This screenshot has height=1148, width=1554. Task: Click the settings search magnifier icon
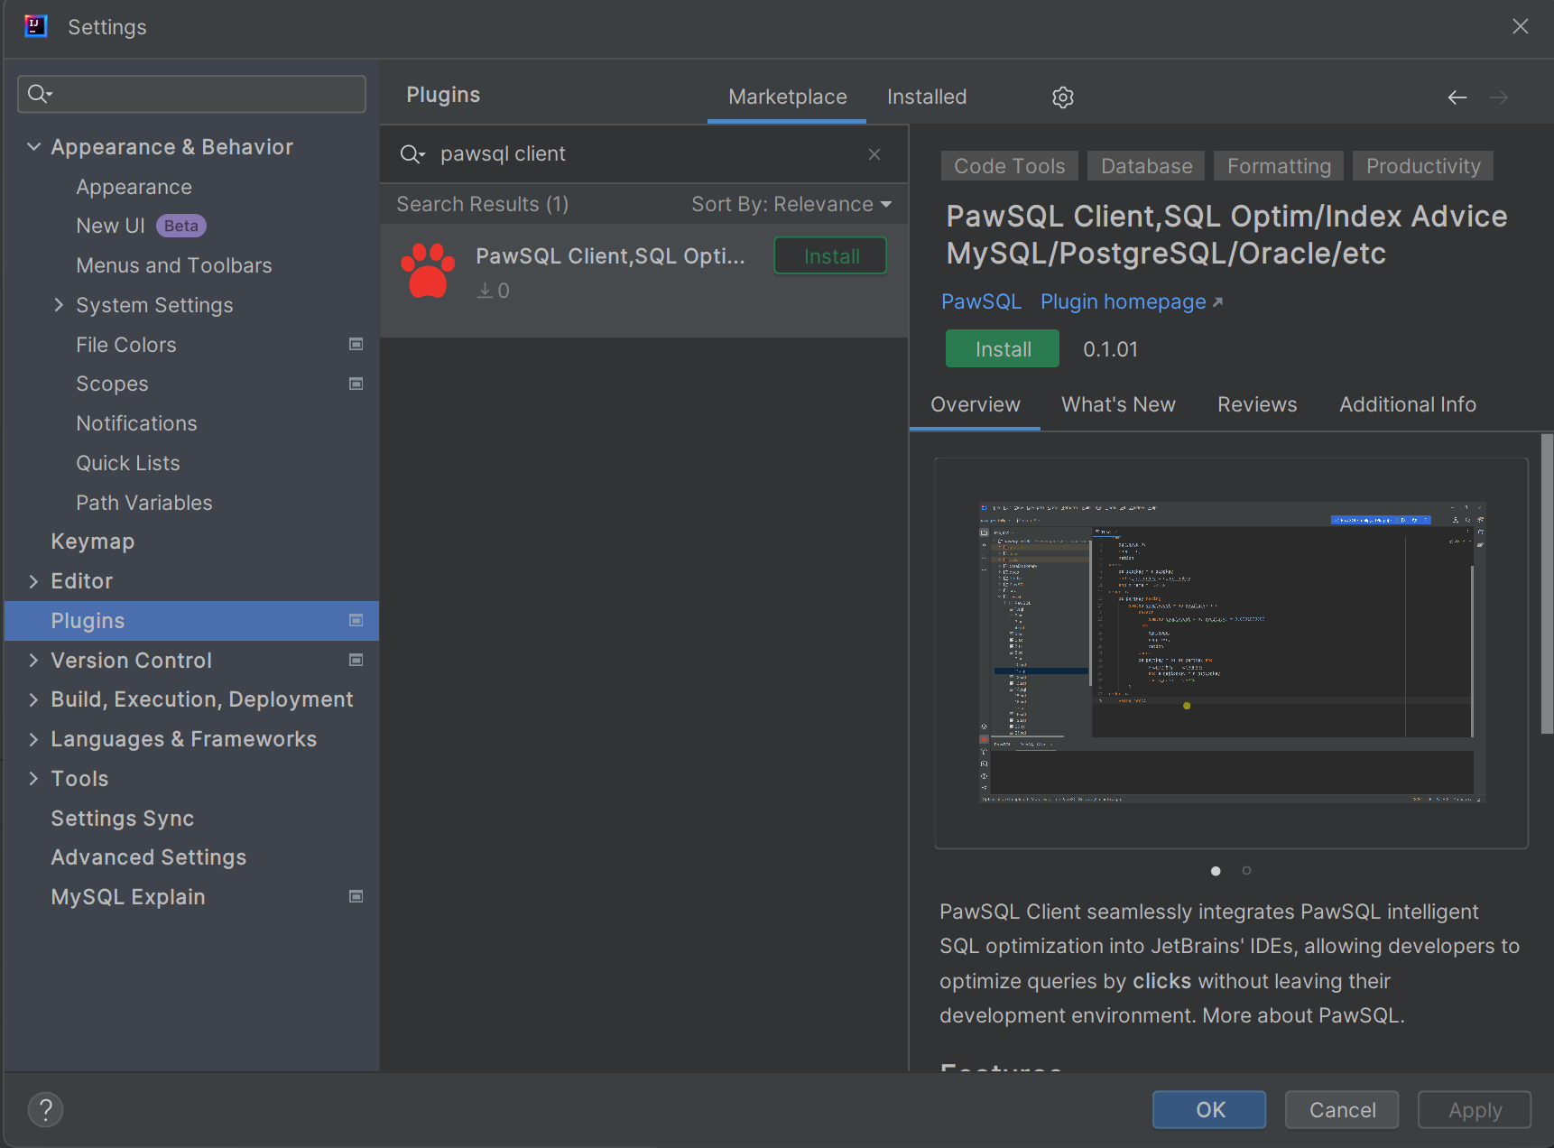pos(39,94)
